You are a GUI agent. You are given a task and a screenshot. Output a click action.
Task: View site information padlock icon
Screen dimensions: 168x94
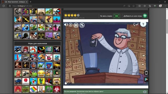click(10, 6)
